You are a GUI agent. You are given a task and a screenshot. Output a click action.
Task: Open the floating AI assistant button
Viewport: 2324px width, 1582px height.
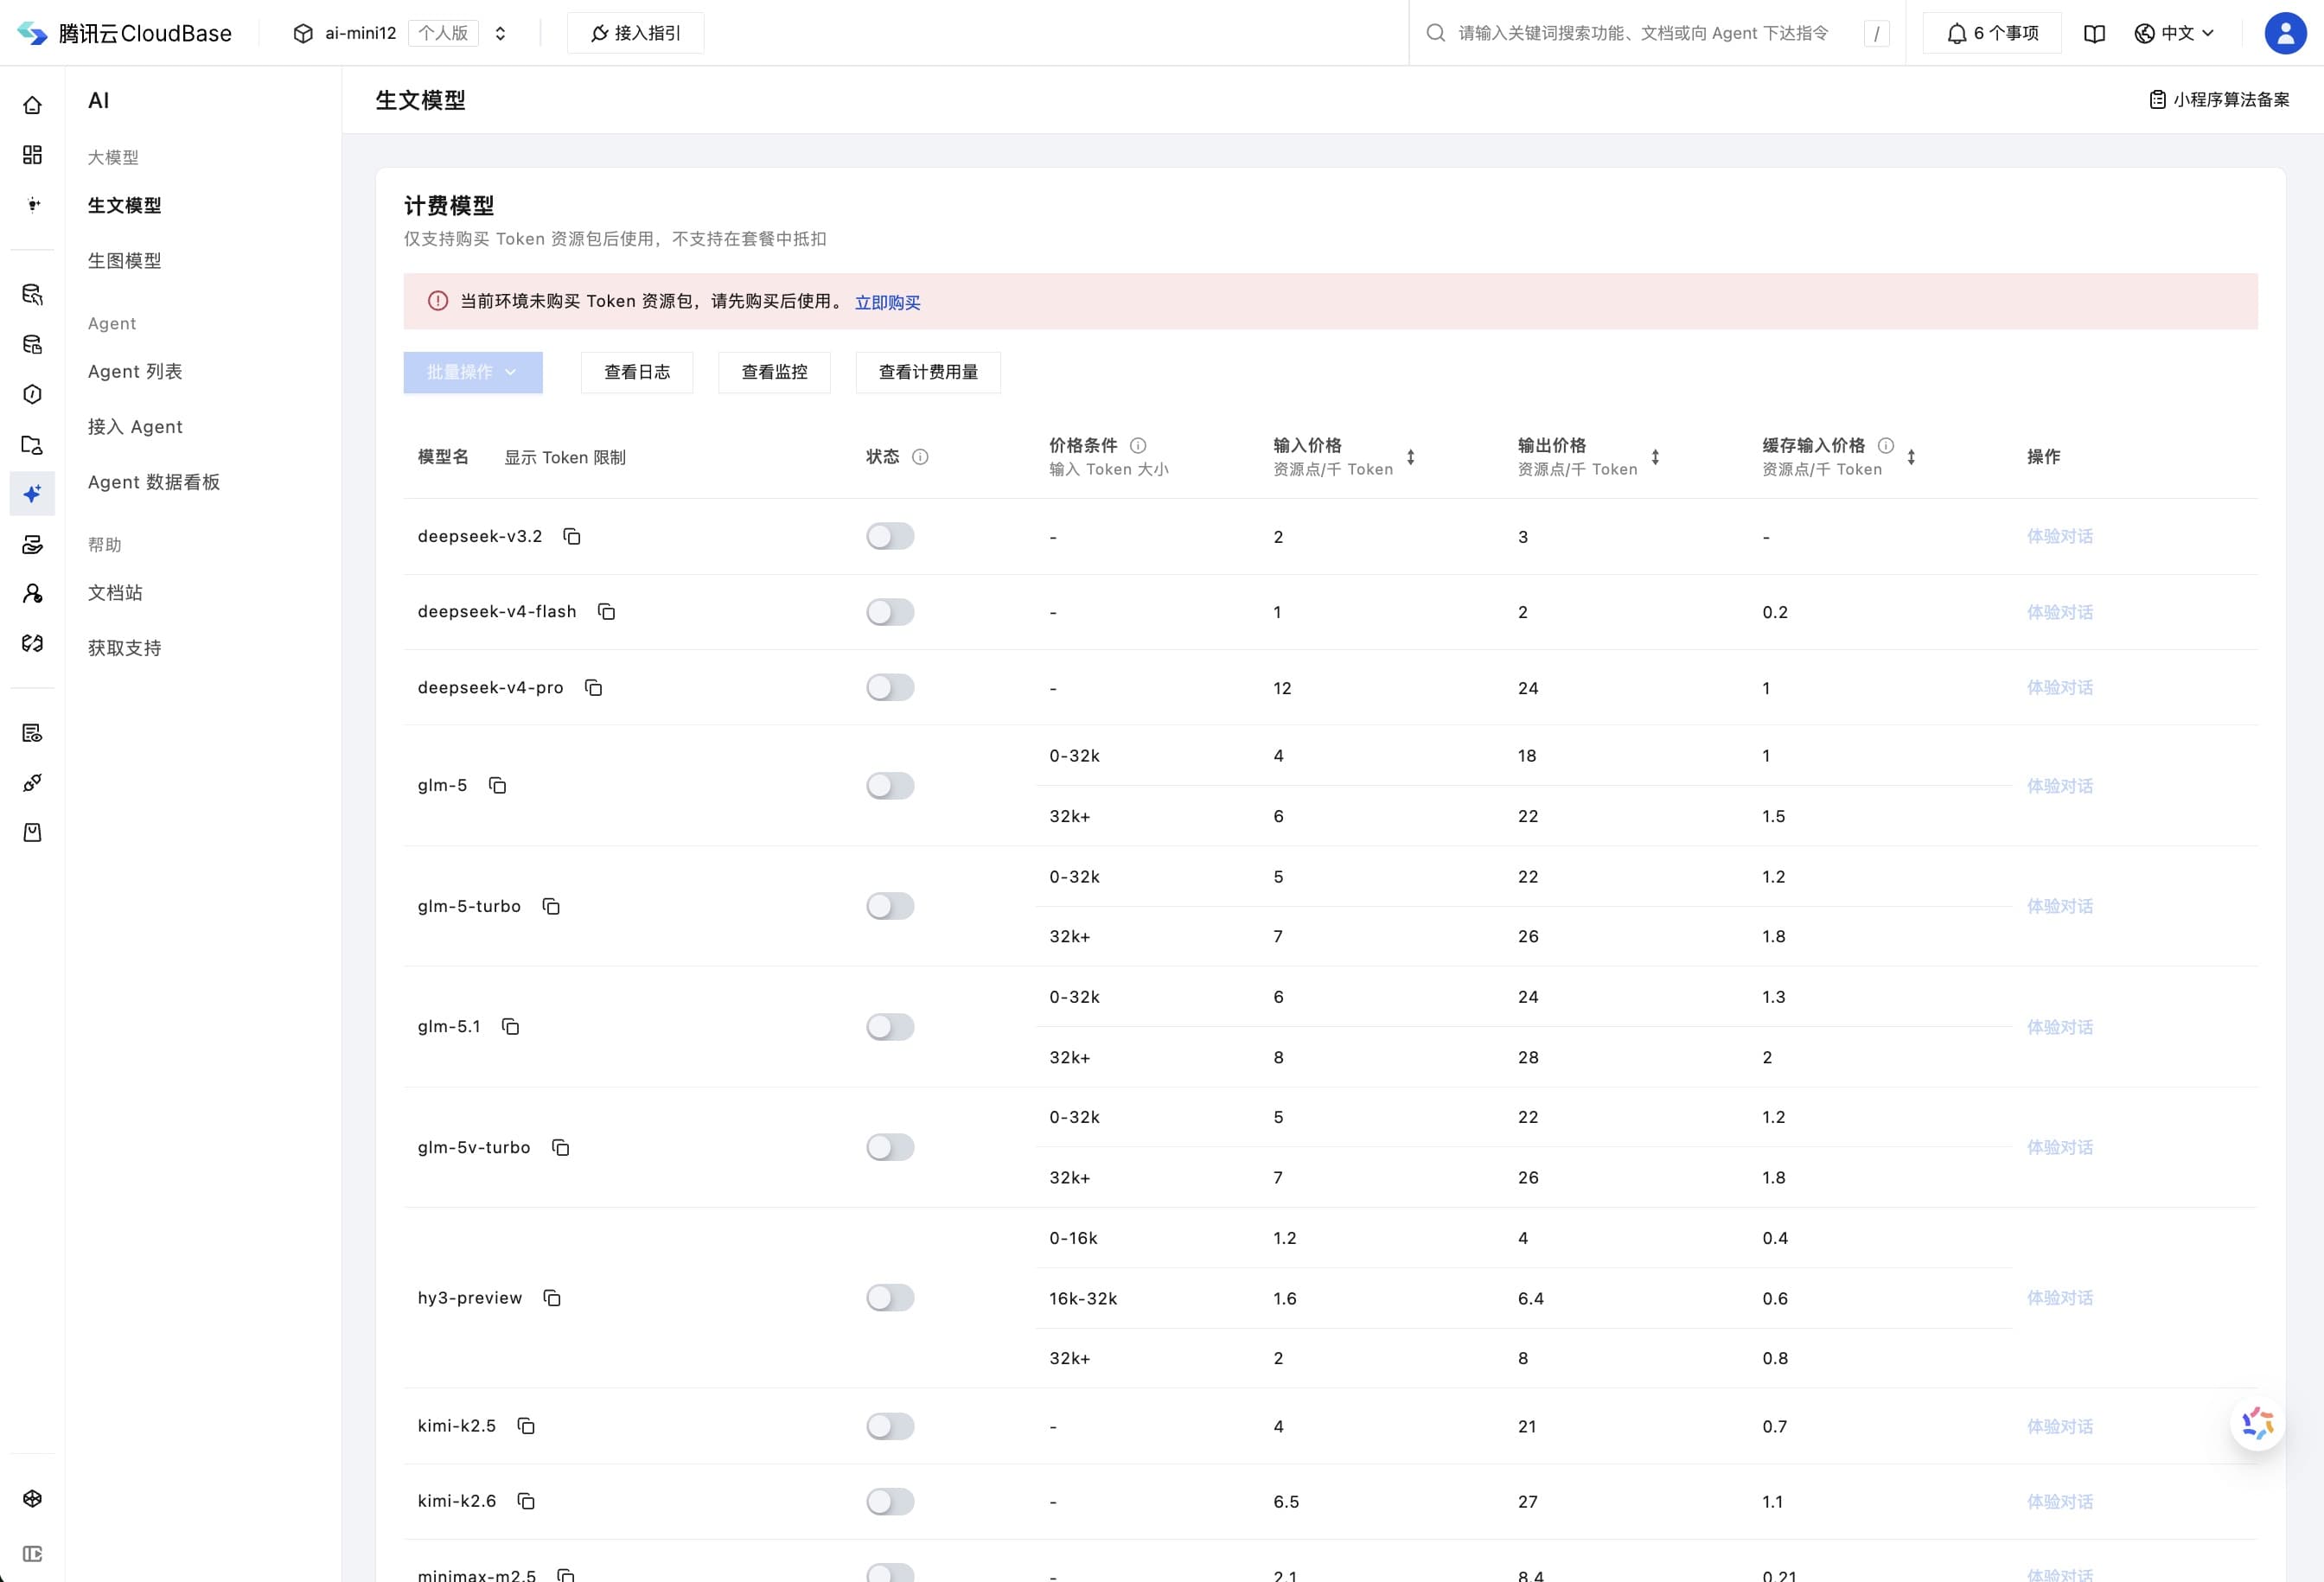click(2257, 1423)
